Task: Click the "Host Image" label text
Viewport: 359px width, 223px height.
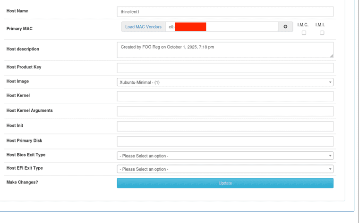Action: pyautogui.click(x=17, y=81)
